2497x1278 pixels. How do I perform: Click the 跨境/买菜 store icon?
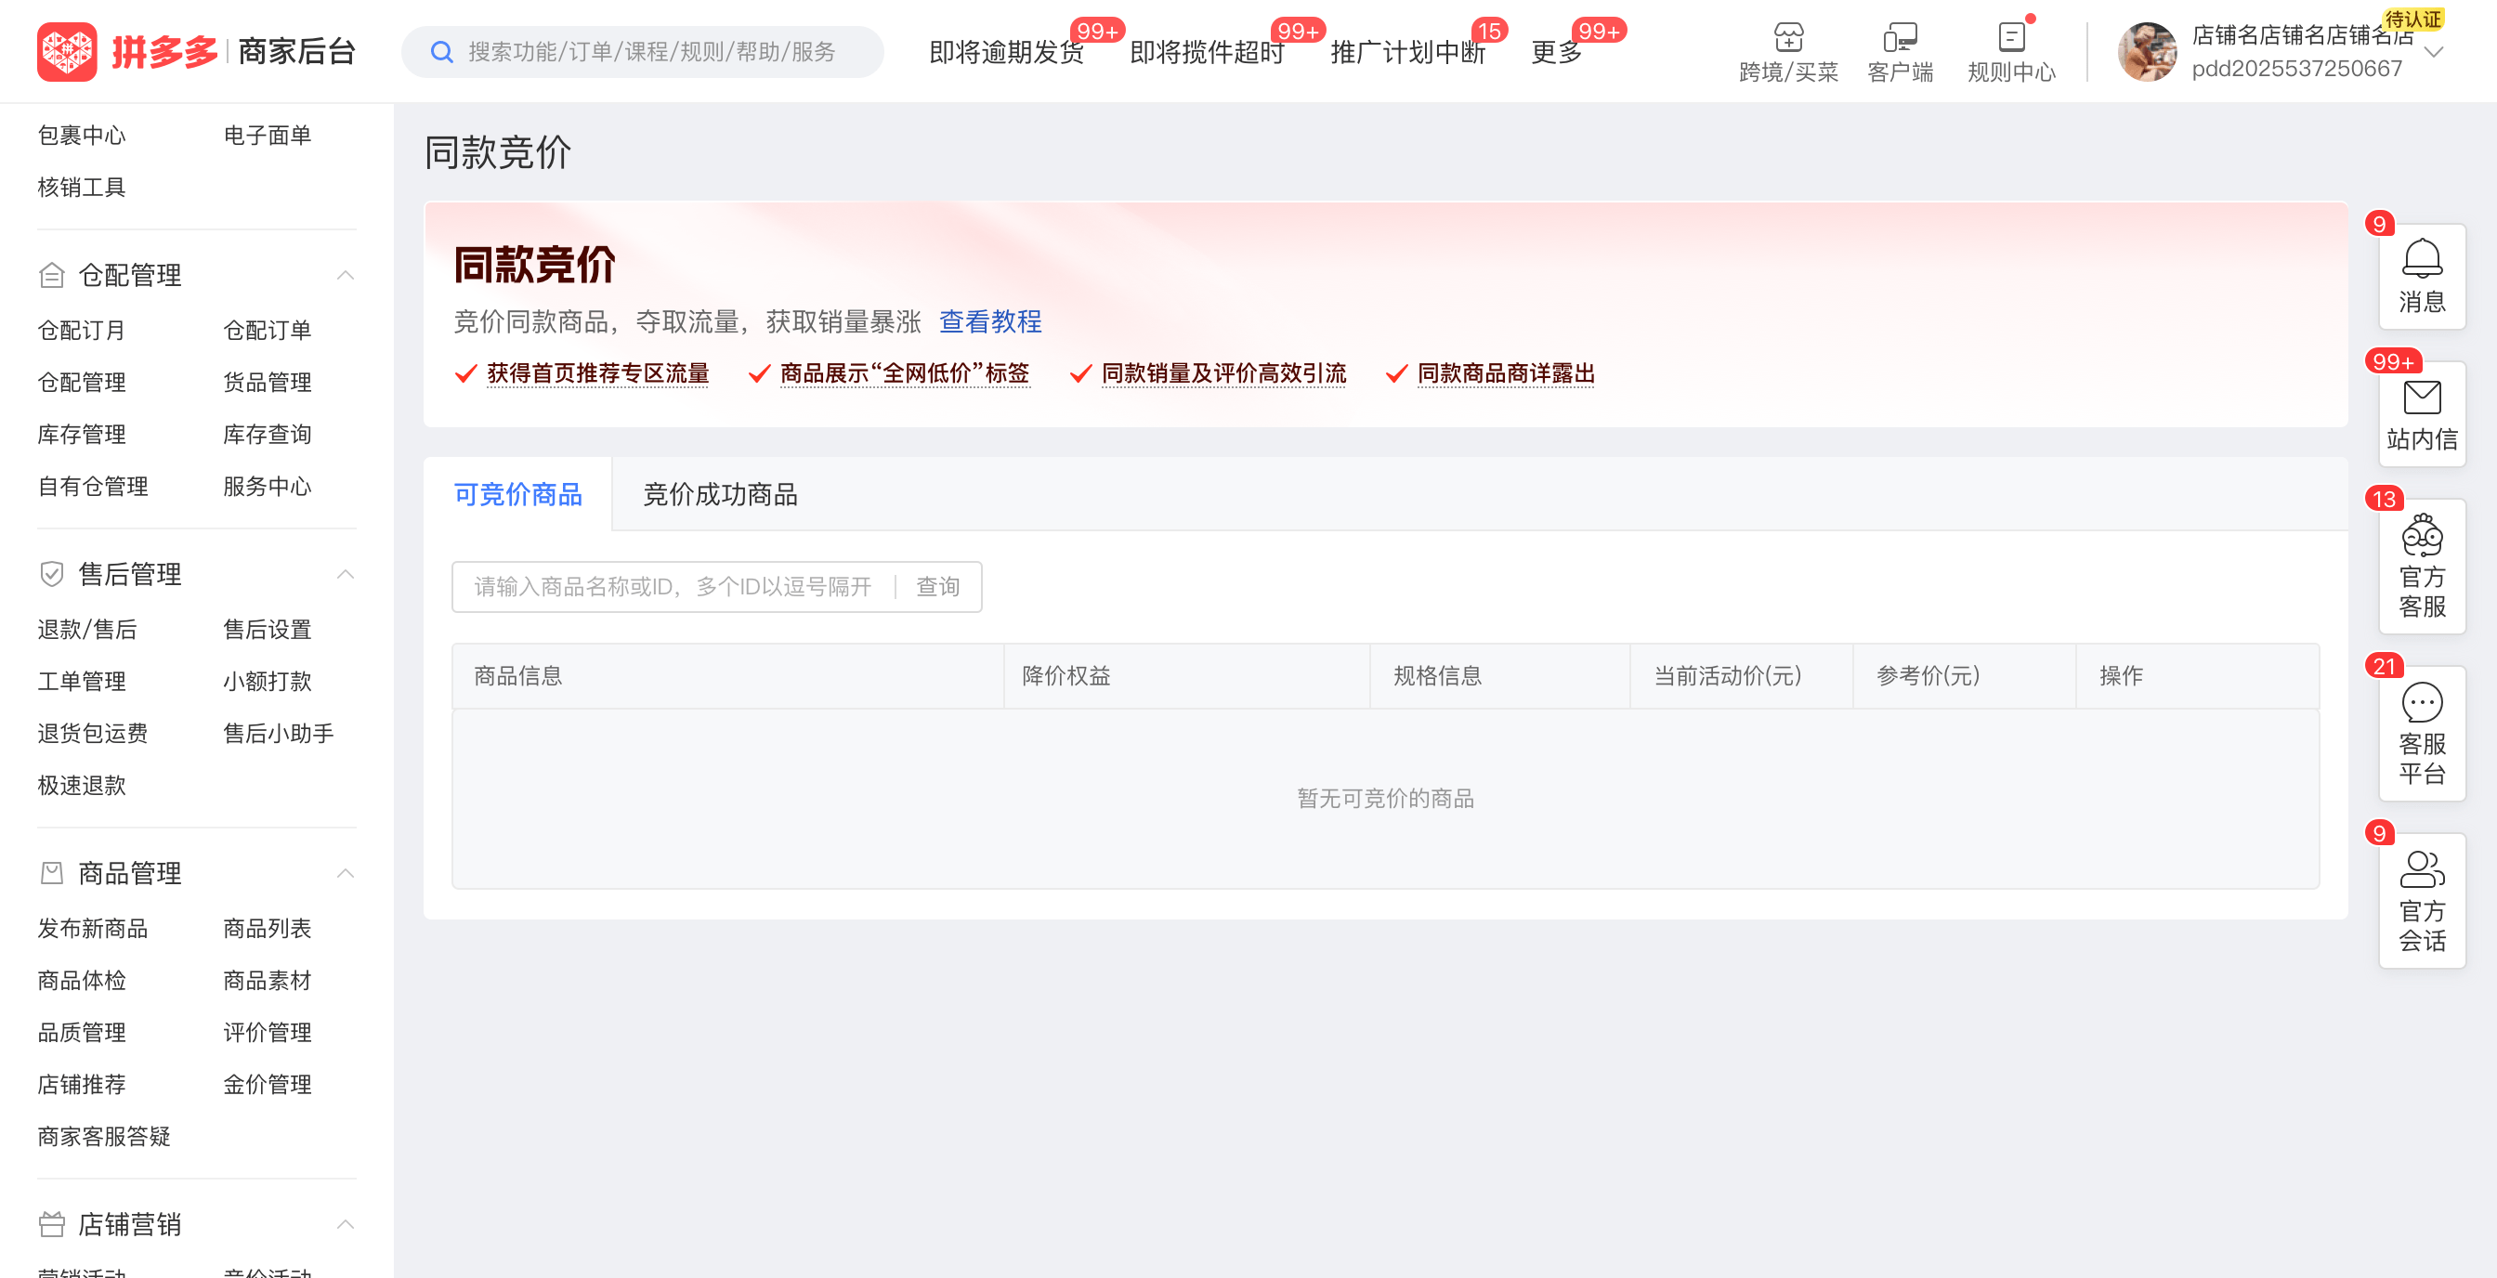[1787, 38]
